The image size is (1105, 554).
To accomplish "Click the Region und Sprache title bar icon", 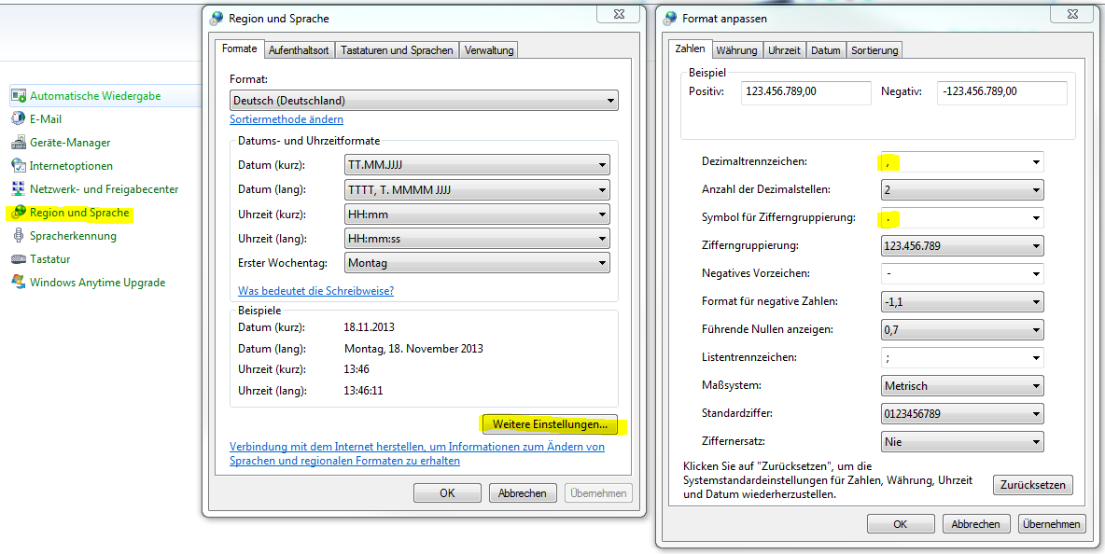I will [x=217, y=19].
